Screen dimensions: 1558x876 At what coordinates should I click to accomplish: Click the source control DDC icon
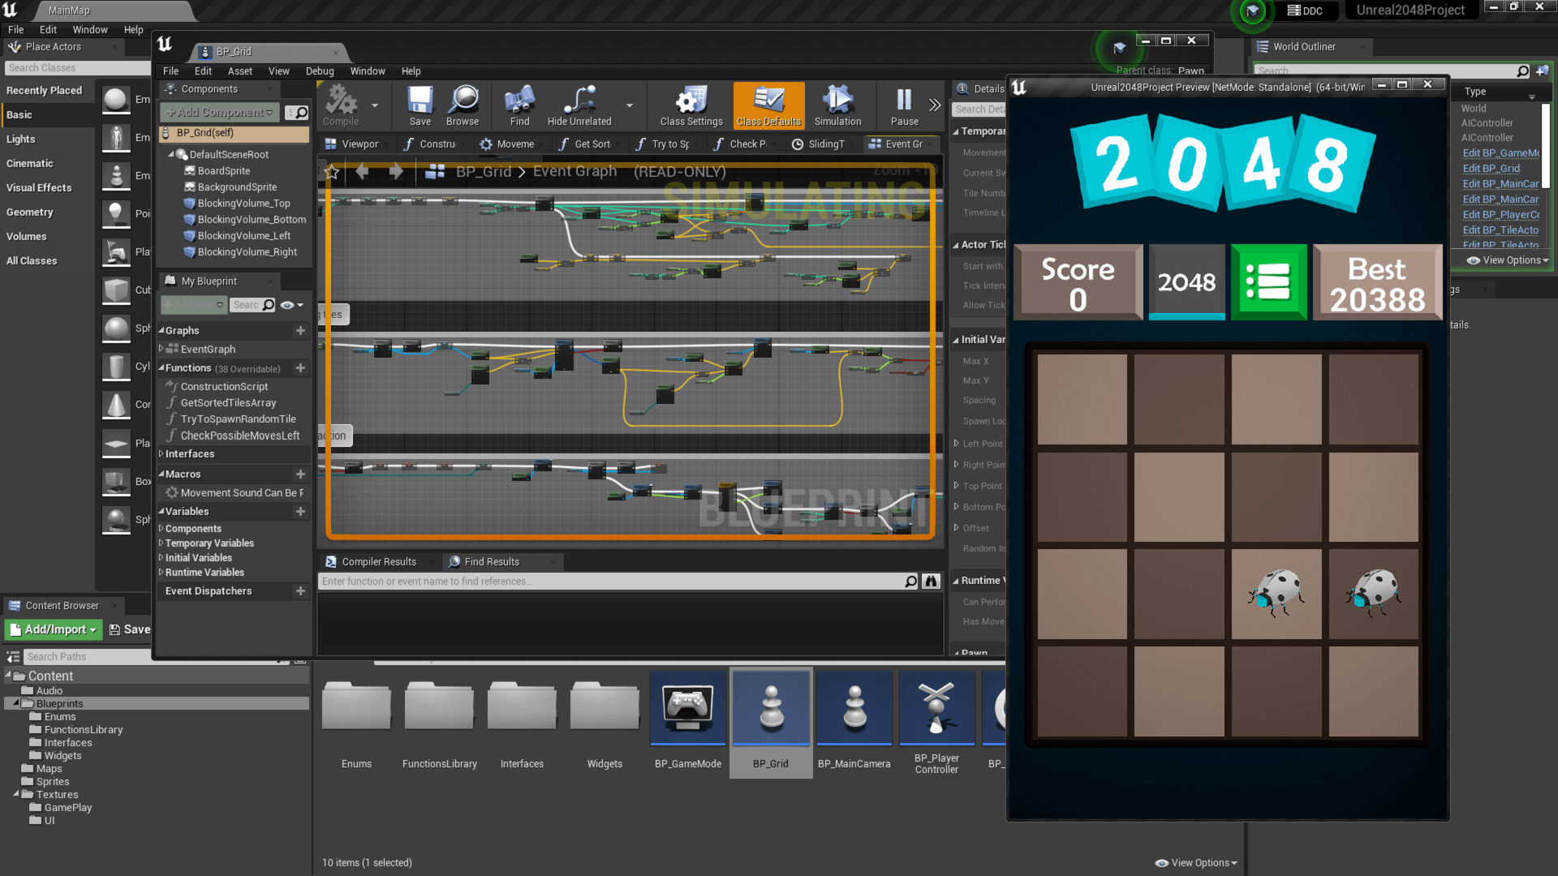pos(1305,11)
